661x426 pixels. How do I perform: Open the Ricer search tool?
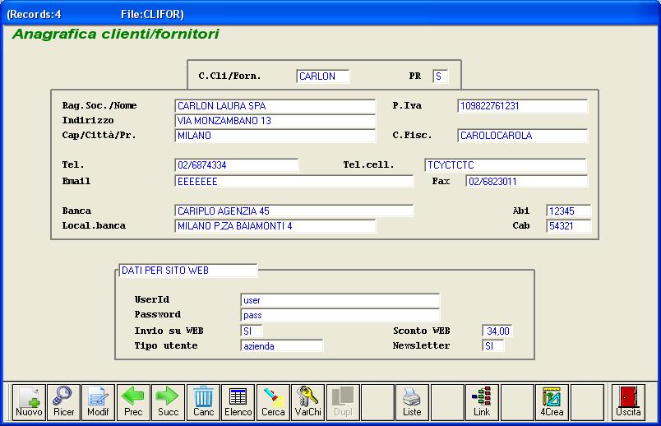(63, 401)
